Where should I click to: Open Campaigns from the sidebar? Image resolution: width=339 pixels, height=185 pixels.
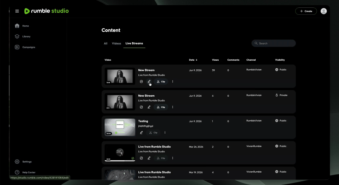click(25, 47)
